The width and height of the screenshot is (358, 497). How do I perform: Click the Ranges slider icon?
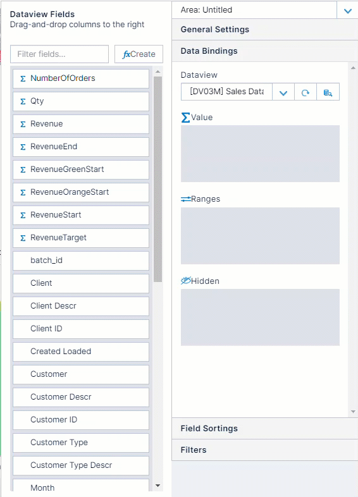(x=186, y=199)
